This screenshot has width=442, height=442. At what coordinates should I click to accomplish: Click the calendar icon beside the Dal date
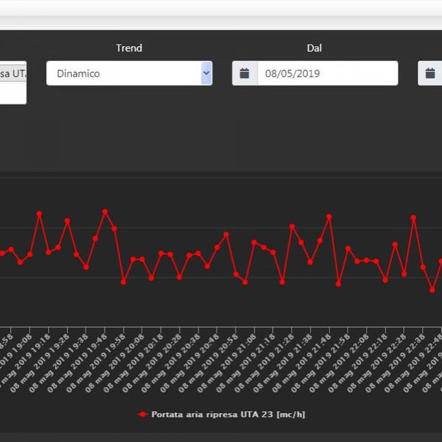click(244, 73)
